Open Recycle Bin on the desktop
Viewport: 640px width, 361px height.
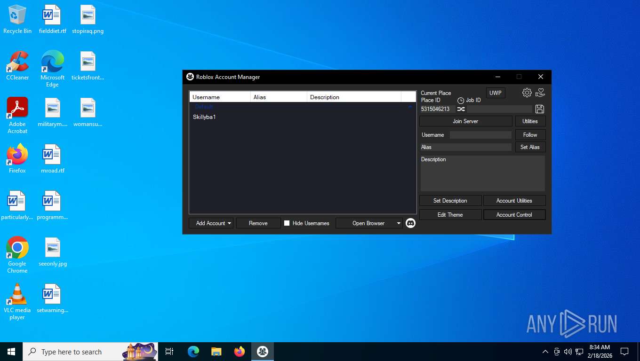(17, 20)
